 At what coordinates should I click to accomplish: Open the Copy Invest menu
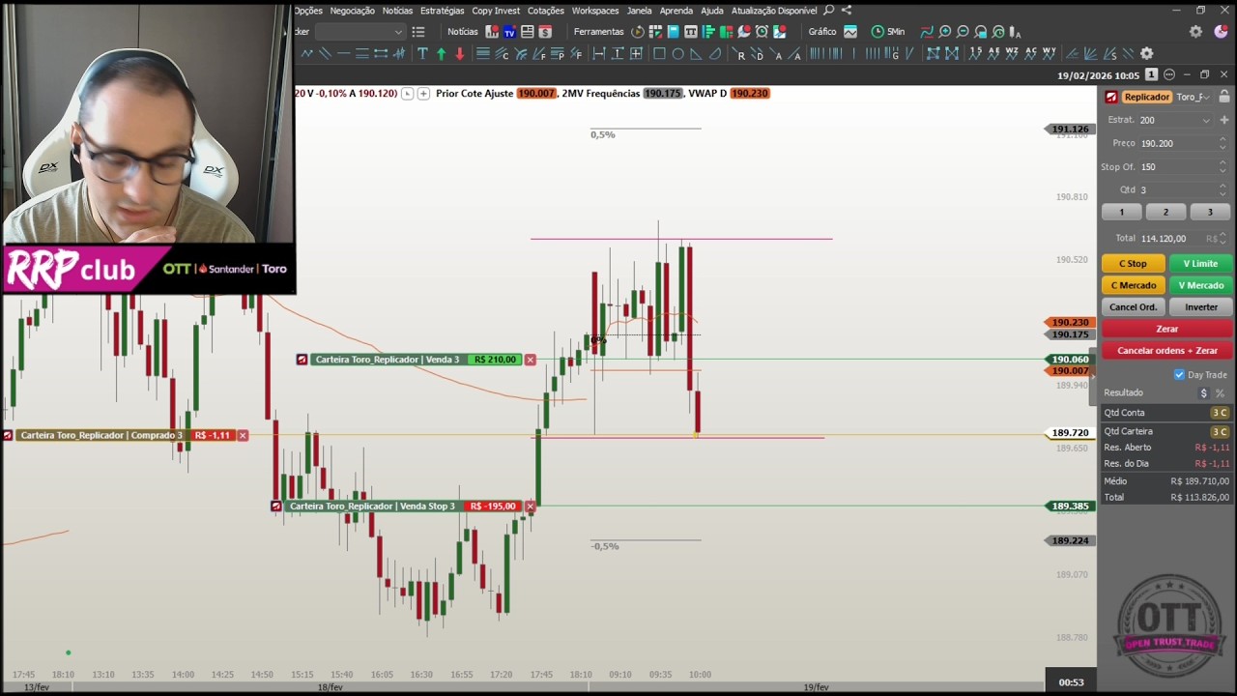496,11
